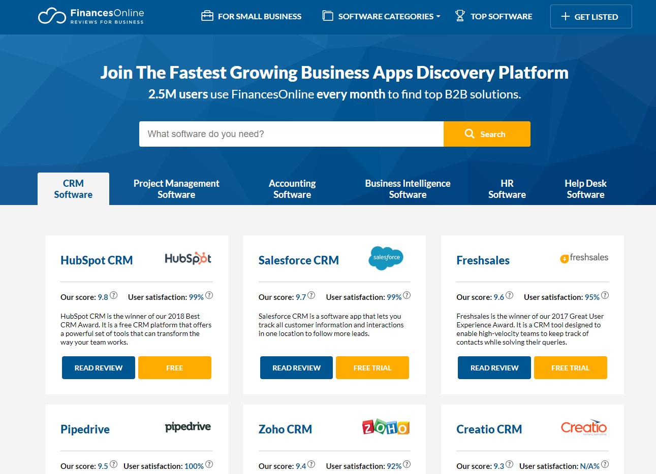Click the Creatio logo

click(x=584, y=427)
